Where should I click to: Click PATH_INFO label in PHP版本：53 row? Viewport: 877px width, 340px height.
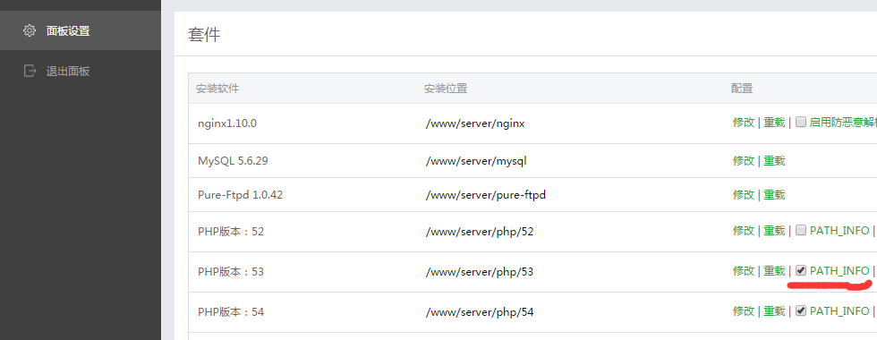pyautogui.click(x=839, y=270)
